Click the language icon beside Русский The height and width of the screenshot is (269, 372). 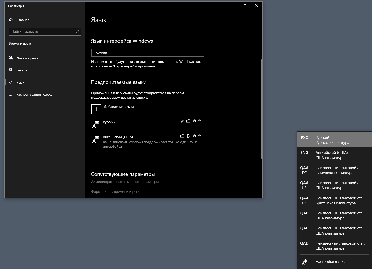96,124
